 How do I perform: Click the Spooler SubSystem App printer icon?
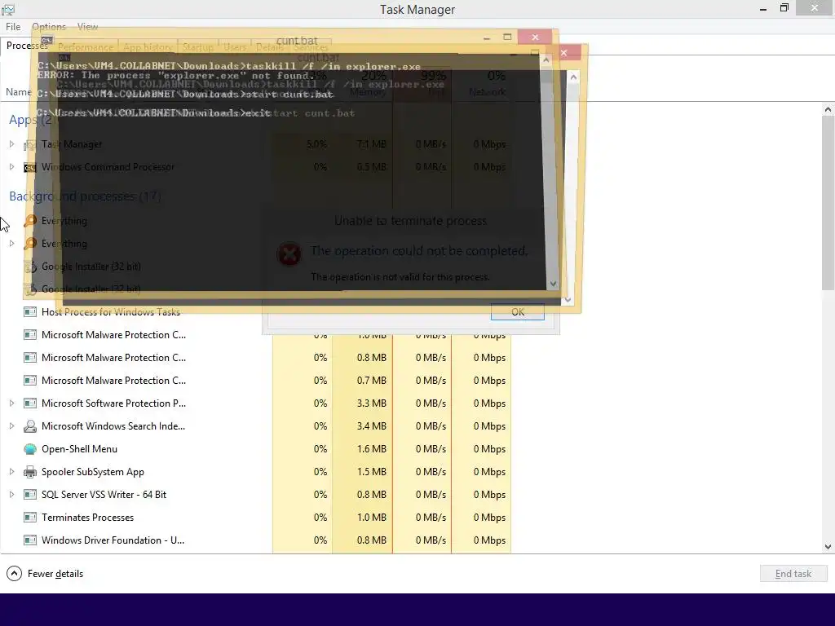(30, 472)
